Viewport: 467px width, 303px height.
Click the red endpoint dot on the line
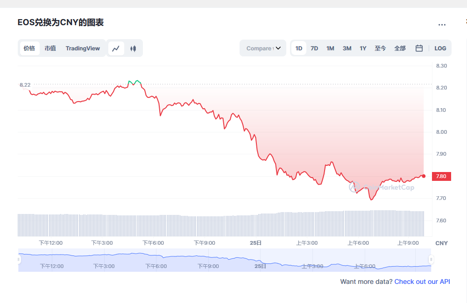(424, 176)
